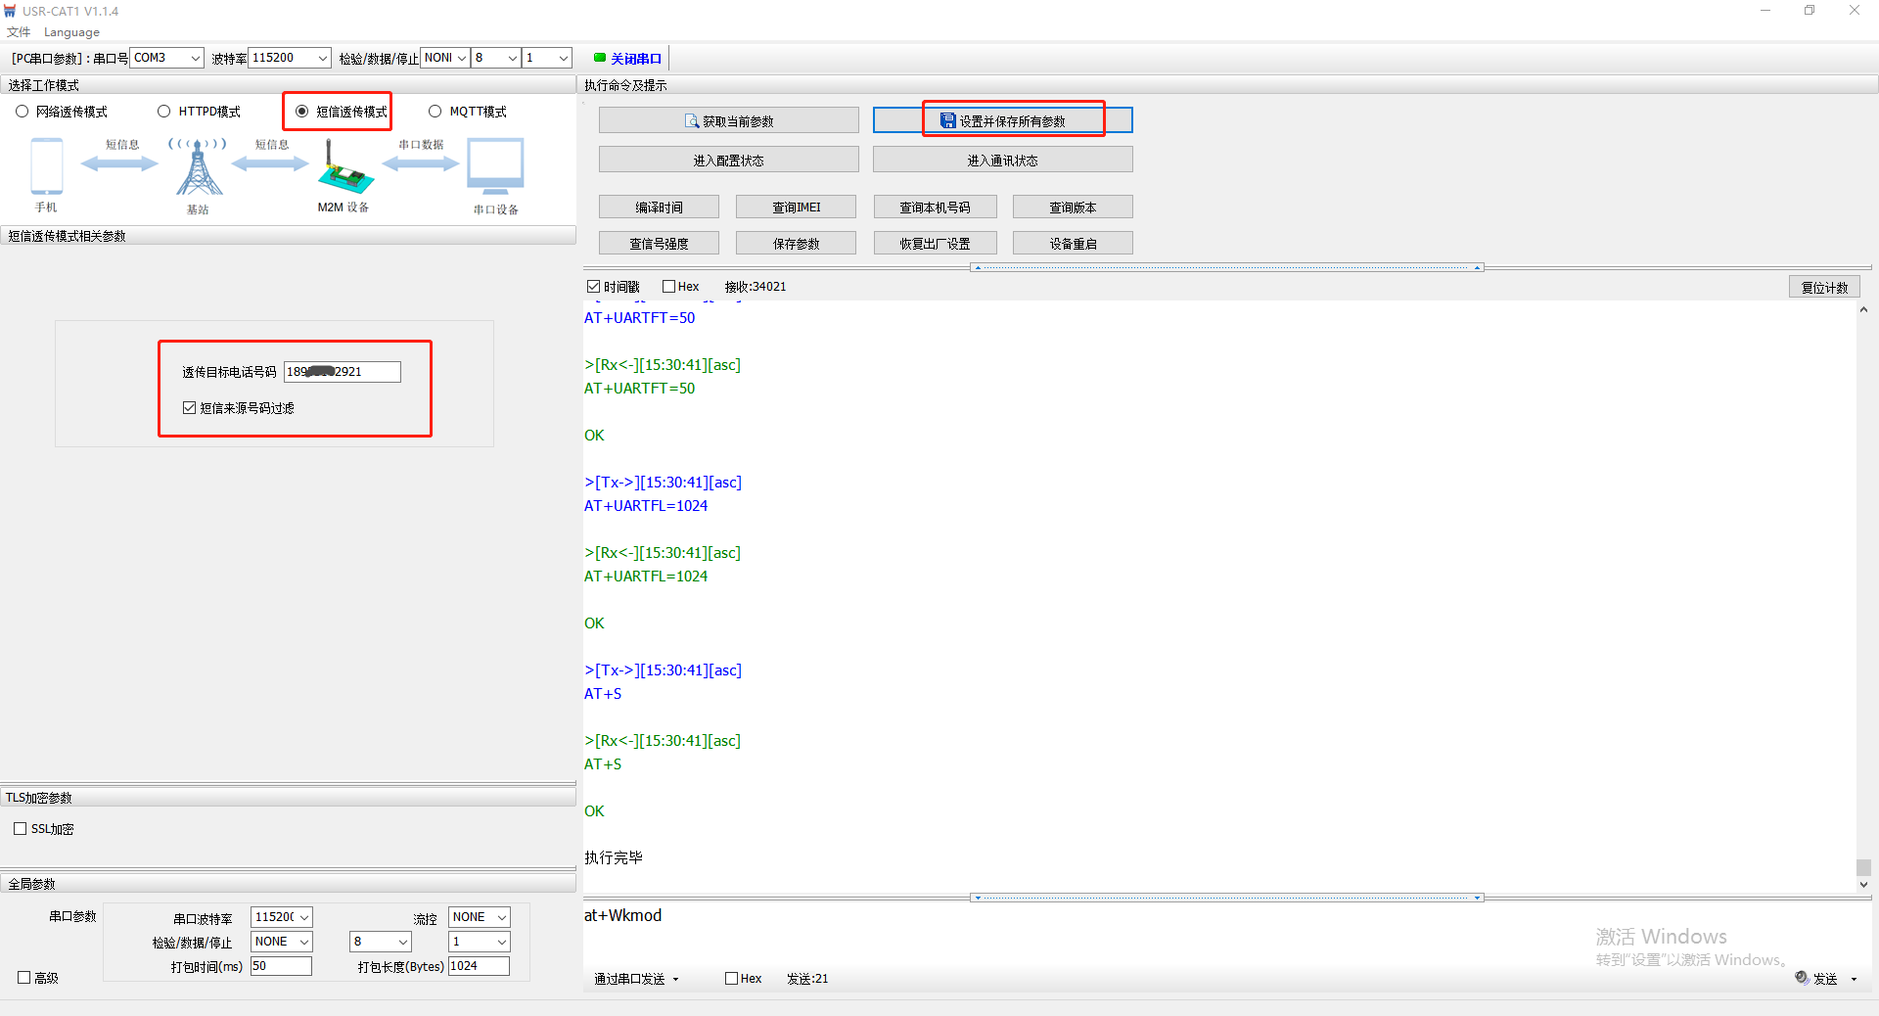The image size is (1879, 1016).
Task: Click the 查询IMEI button
Action: (796, 208)
